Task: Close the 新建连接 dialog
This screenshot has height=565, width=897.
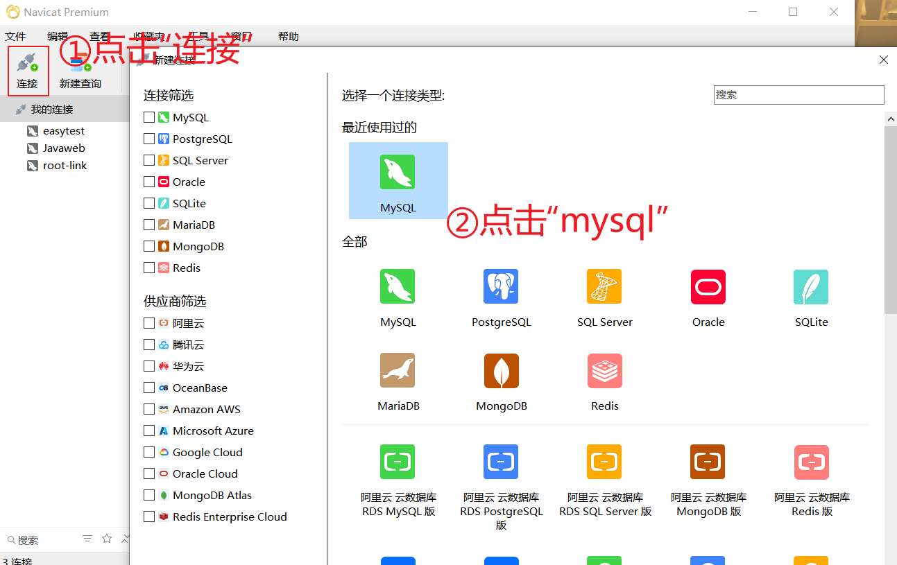Action: [884, 60]
